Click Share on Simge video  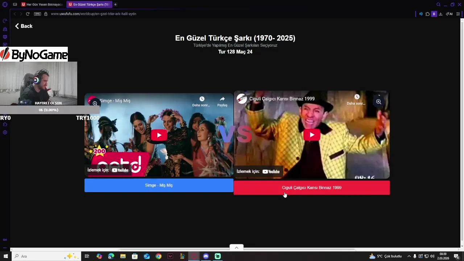[x=222, y=101]
